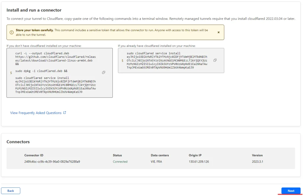
Task: Click the 'If you don't have cloudflared installed' label
Action: click(44, 46)
